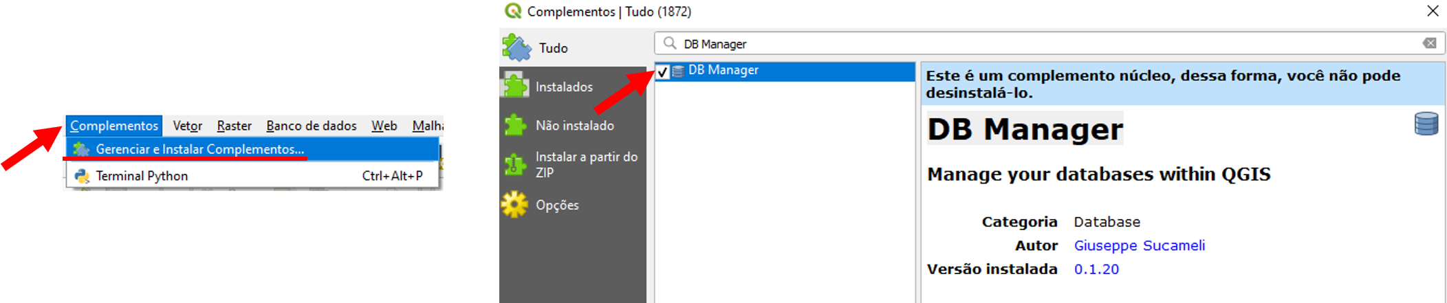Select DB Manager in the plugin list

pos(723,70)
